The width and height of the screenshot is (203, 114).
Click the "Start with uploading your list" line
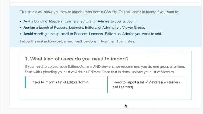click(100, 72)
